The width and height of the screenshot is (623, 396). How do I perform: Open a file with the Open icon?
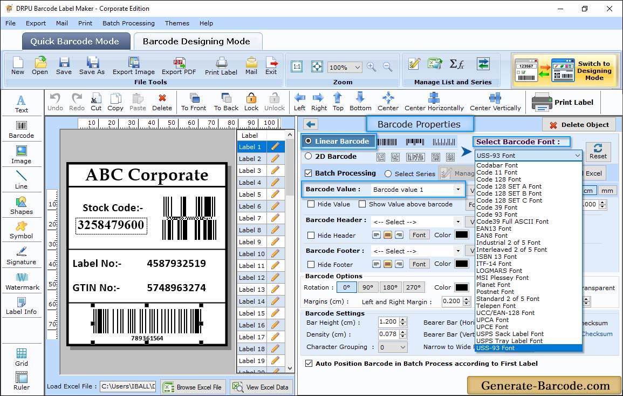pyautogui.click(x=40, y=66)
